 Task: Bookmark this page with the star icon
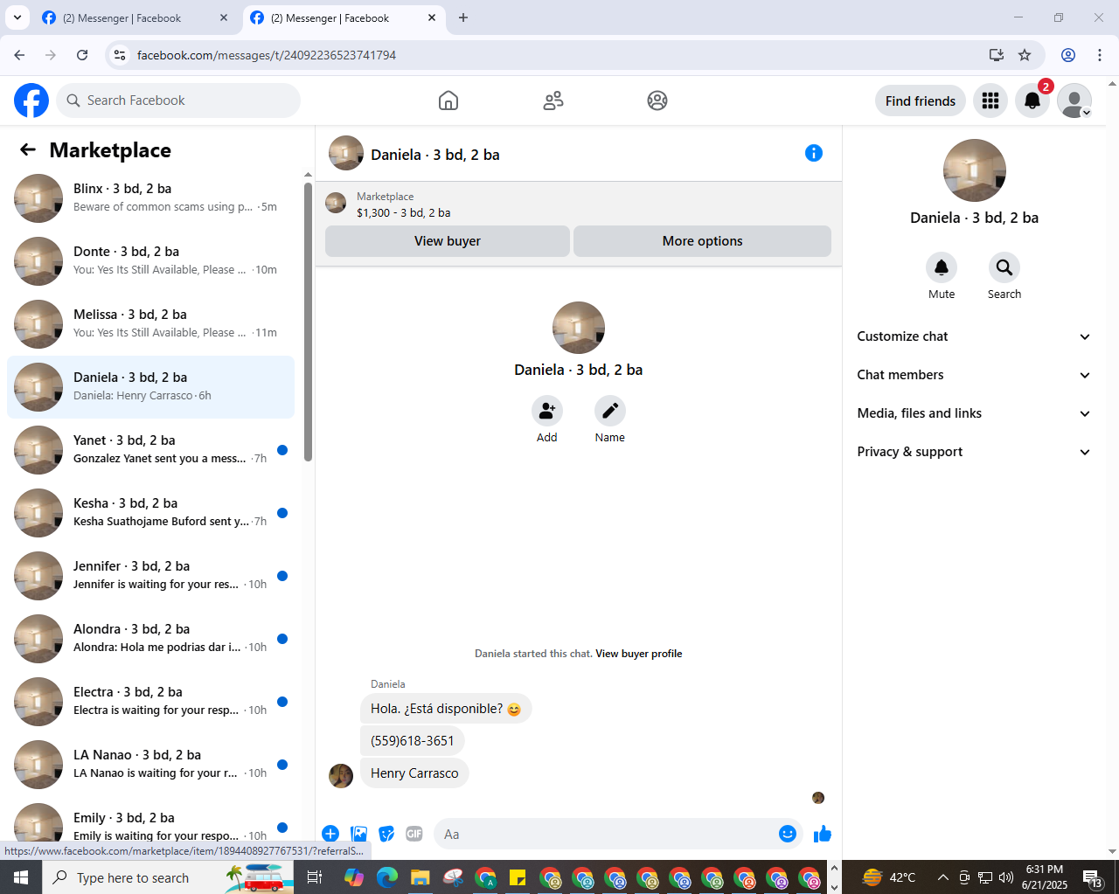(1025, 55)
